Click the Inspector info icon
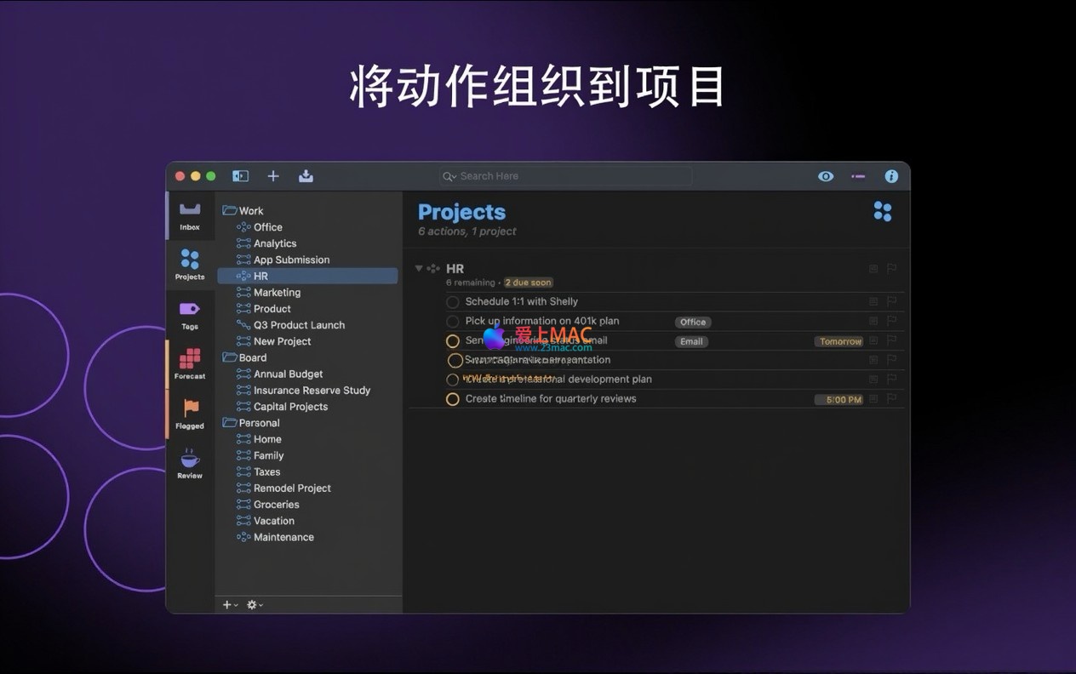Image resolution: width=1076 pixels, height=674 pixels. pyautogui.click(x=891, y=176)
